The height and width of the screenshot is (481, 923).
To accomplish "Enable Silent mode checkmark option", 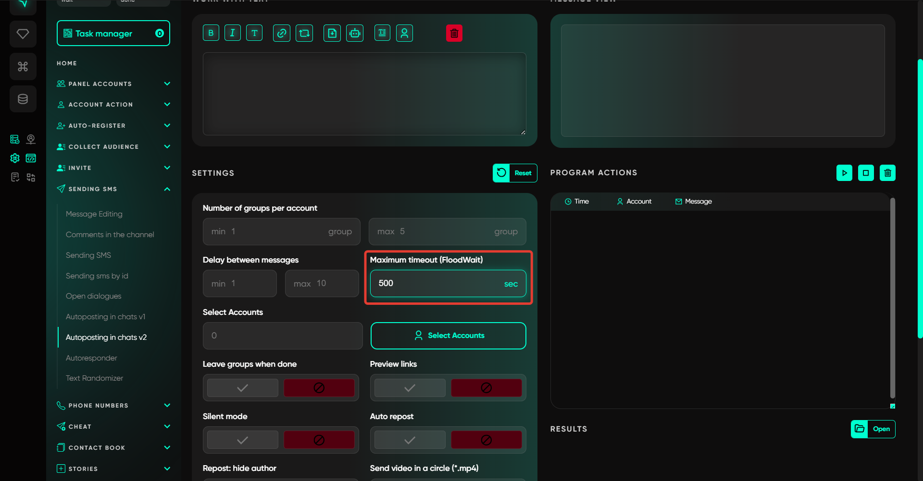I will tap(243, 440).
